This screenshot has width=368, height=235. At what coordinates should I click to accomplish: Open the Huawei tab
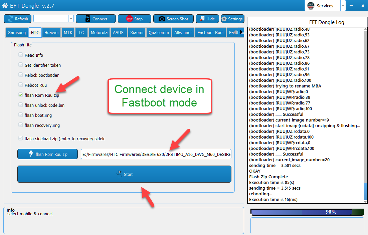click(x=51, y=33)
